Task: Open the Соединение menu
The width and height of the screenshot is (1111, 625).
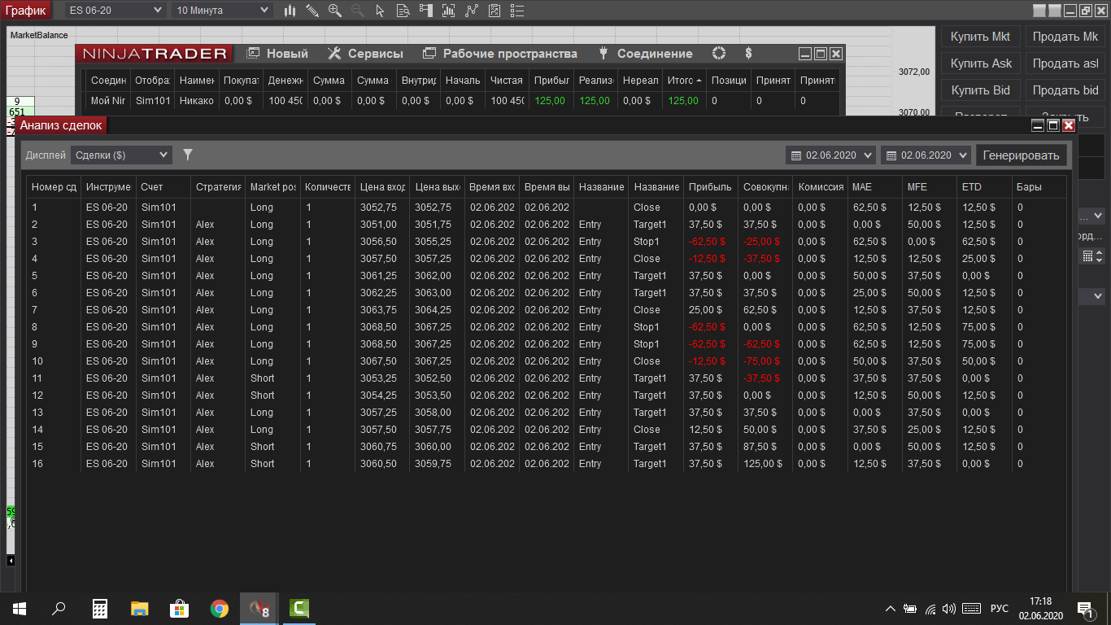Action: click(645, 54)
